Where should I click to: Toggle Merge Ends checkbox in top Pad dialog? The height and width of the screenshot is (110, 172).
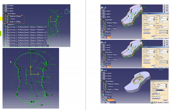click(162, 35)
